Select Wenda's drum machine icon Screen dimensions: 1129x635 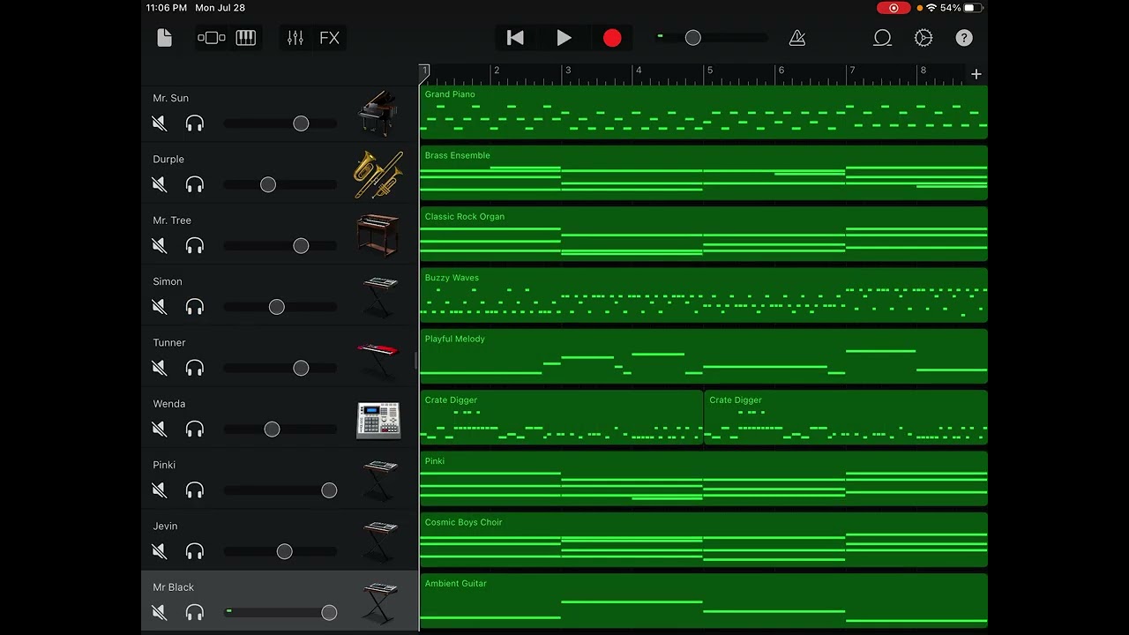click(x=378, y=420)
